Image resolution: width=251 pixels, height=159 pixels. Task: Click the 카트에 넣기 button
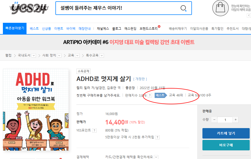(x=226, y=133)
